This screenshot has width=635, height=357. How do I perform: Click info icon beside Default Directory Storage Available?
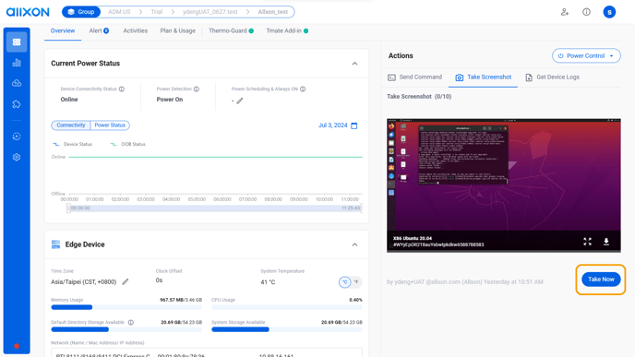point(131,323)
